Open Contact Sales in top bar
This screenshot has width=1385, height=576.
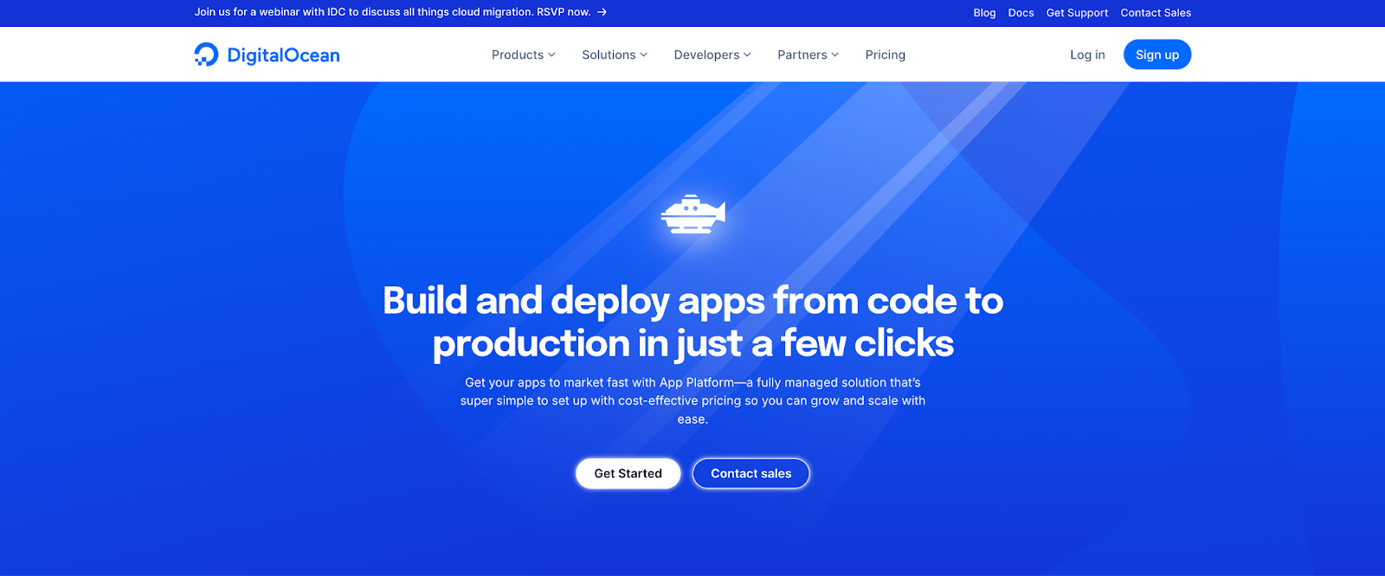click(1156, 13)
